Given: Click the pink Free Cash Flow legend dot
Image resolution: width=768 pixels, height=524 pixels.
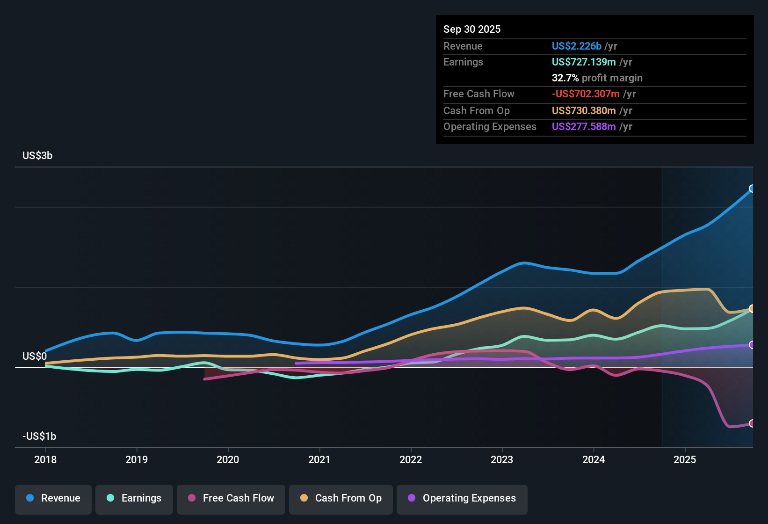Looking at the screenshot, I should coord(191,498).
